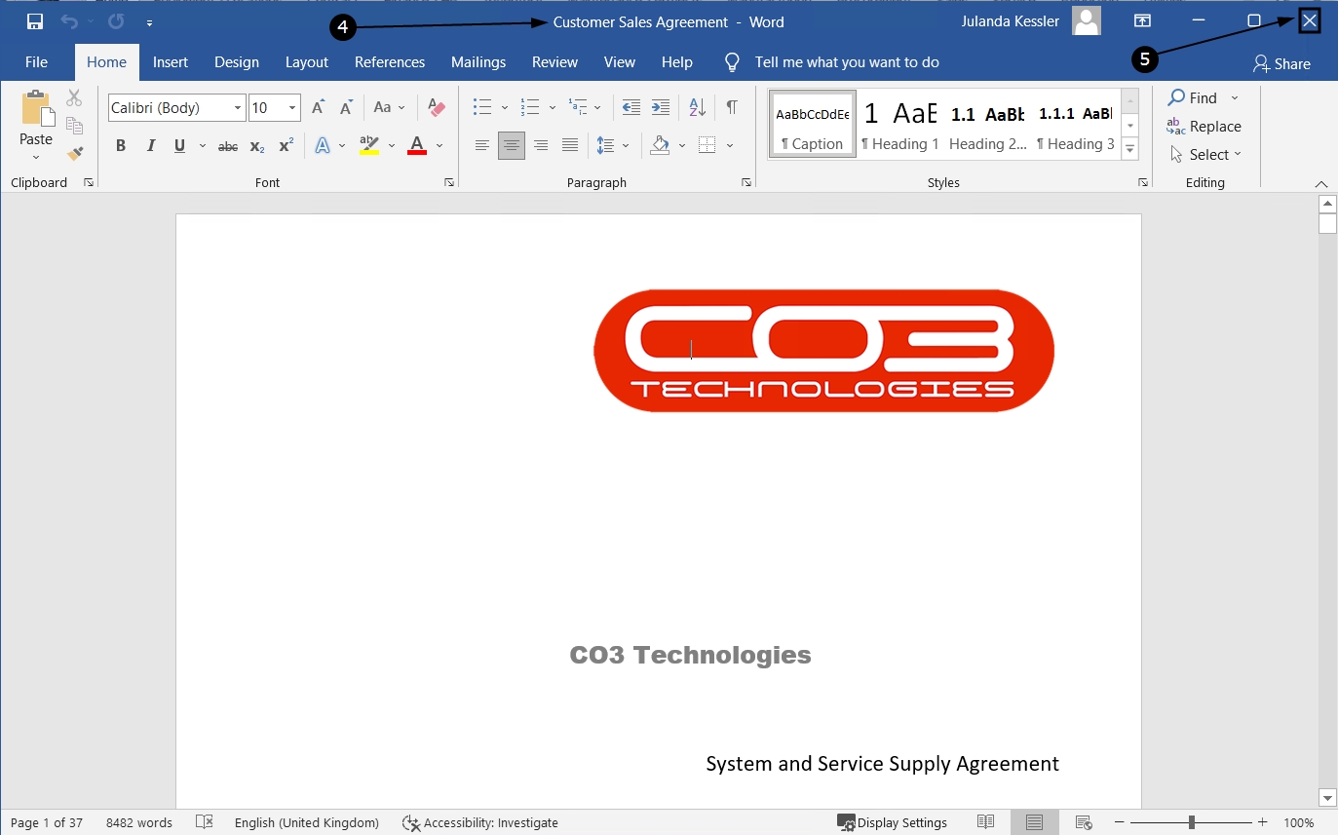This screenshot has width=1338, height=835.
Task: Toggle italic formatting
Action: pos(151,146)
